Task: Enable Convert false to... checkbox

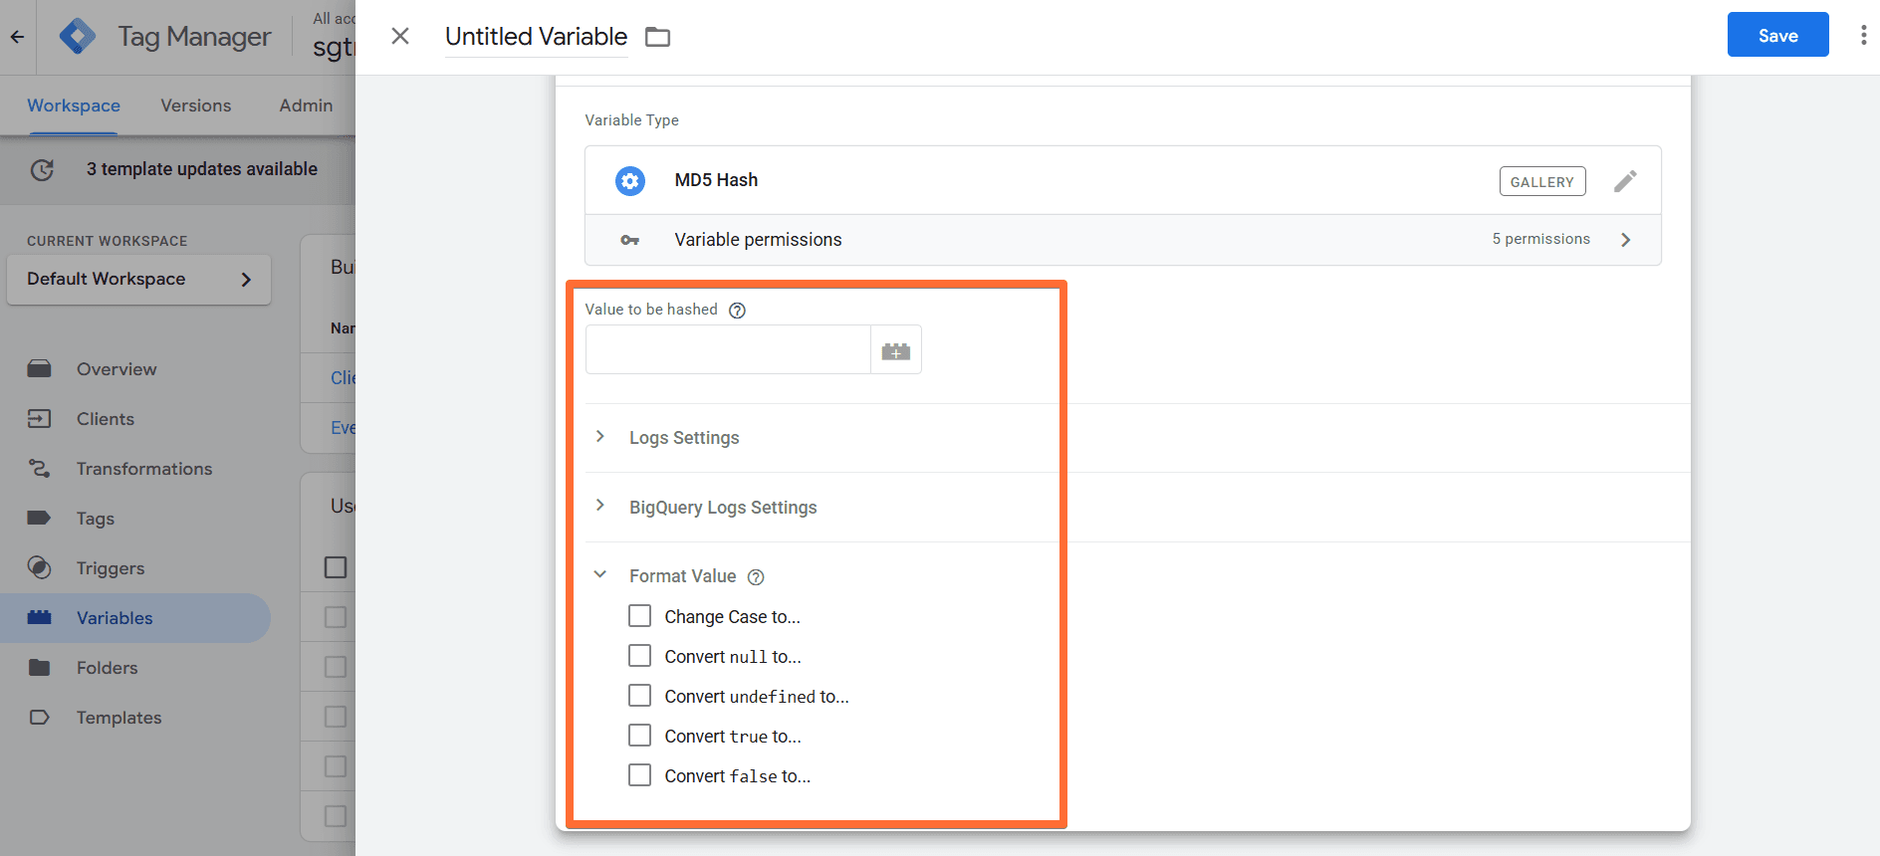Action: [x=639, y=775]
